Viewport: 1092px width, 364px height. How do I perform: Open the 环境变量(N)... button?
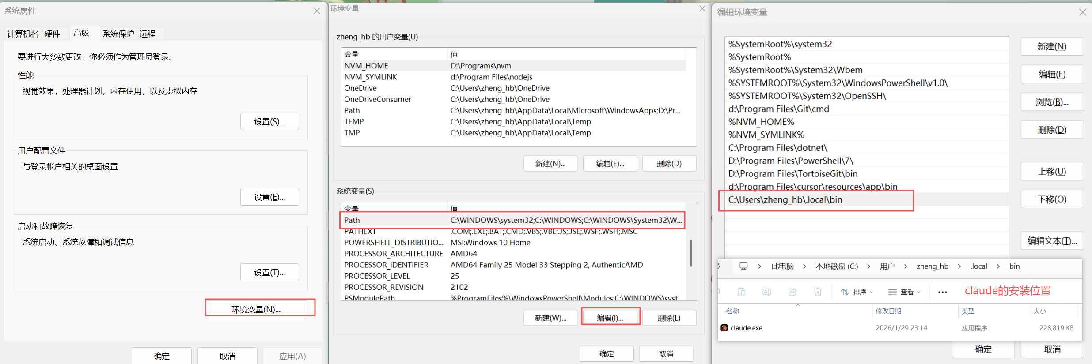click(x=256, y=309)
